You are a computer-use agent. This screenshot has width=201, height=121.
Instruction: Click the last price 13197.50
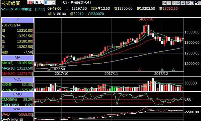[79, 9]
